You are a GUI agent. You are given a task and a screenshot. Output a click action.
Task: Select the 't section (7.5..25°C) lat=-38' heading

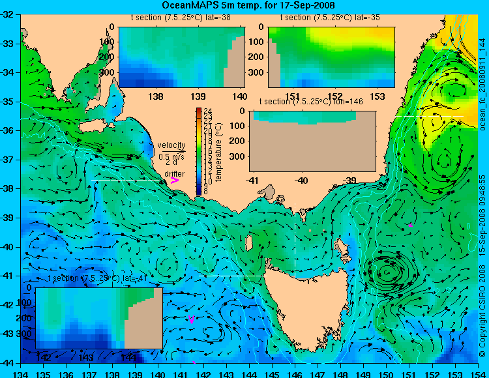181,18
